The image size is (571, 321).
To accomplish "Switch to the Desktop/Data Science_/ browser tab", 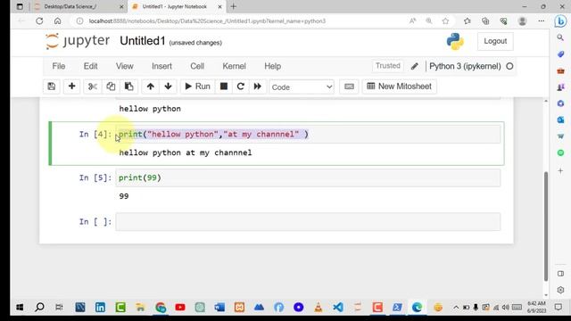I will (x=79, y=6).
